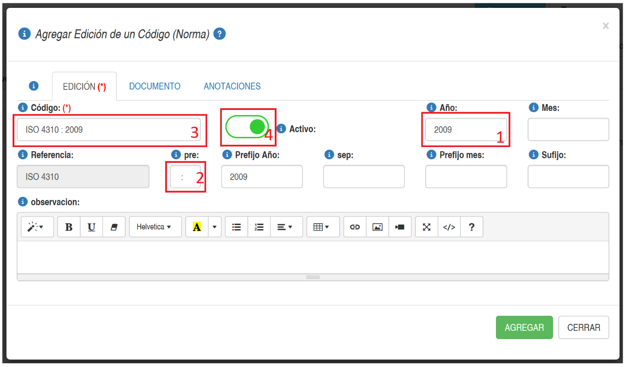Toggle fullscreen editor mode icon
The width and height of the screenshot is (626, 367).
click(426, 227)
